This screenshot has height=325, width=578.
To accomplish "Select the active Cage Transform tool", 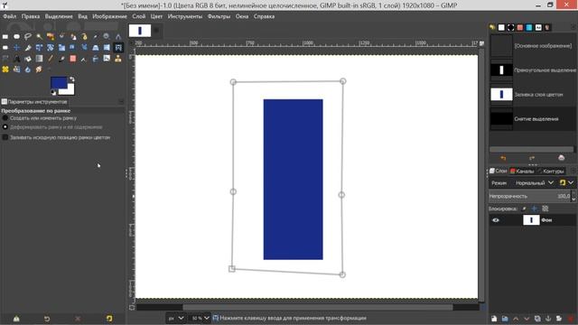I will click(118, 48).
